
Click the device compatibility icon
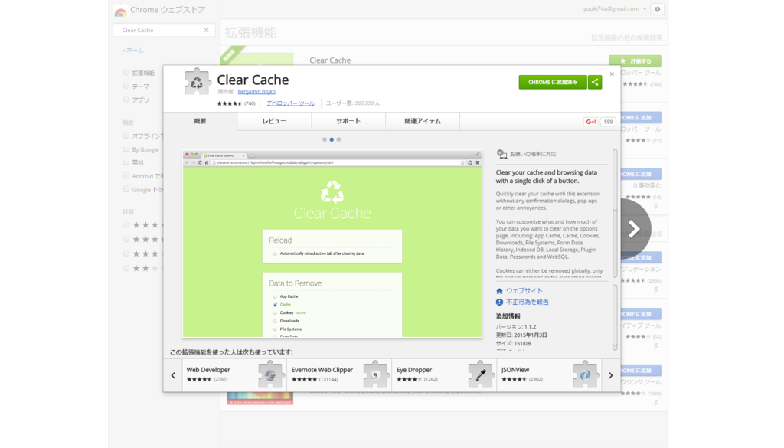coord(501,154)
